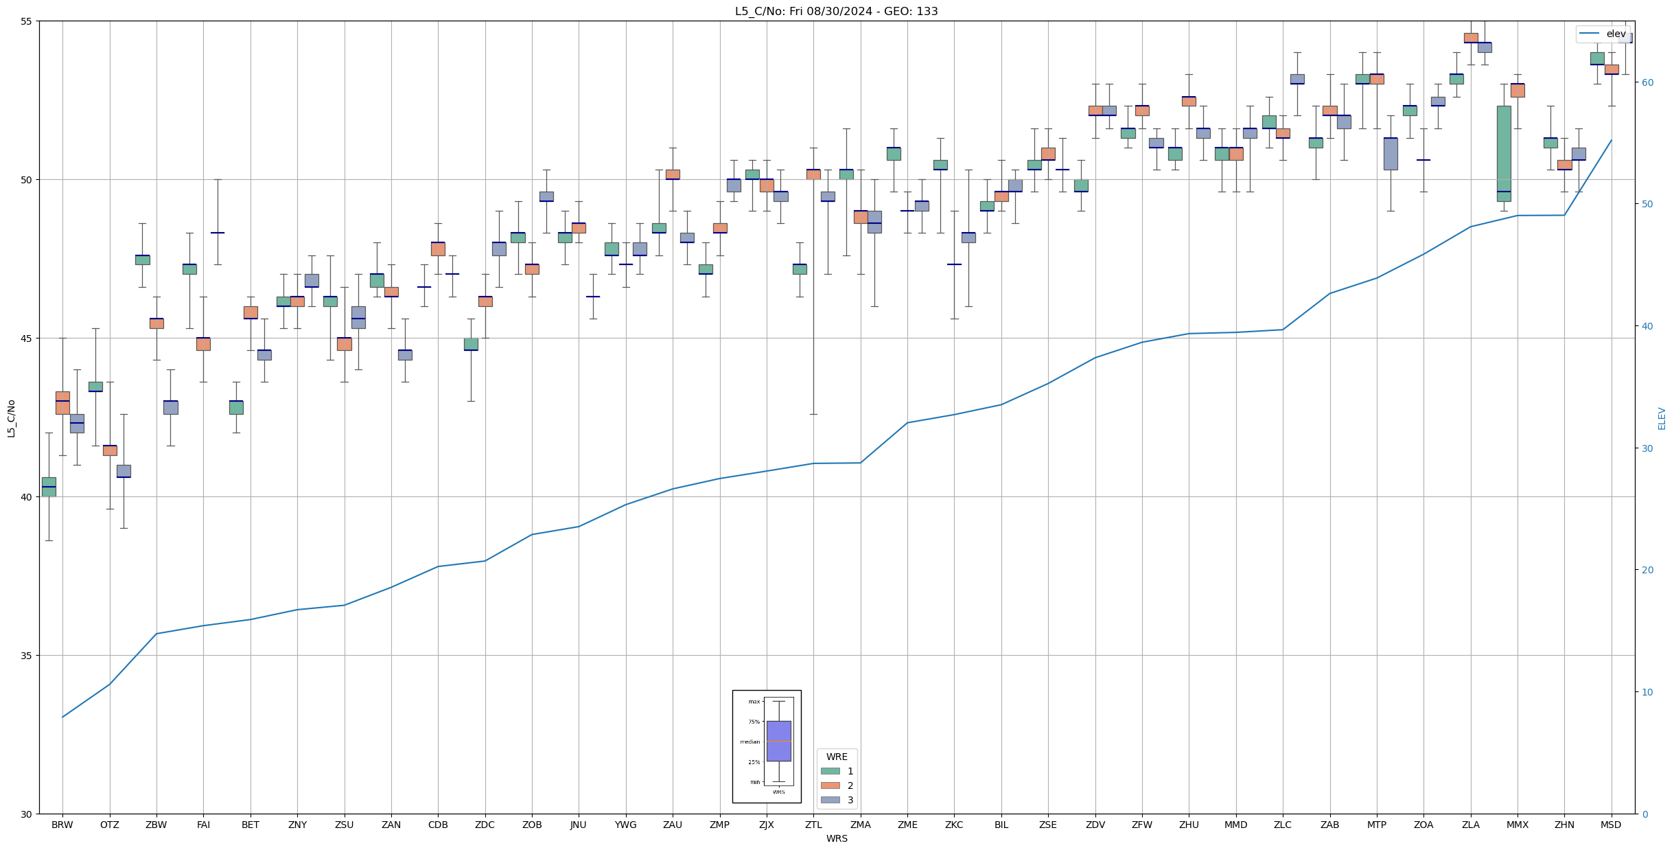Image resolution: width=1674 pixels, height=850 pixels.
Task: Click the 55 tick on left axis
Action: (26, 21)
